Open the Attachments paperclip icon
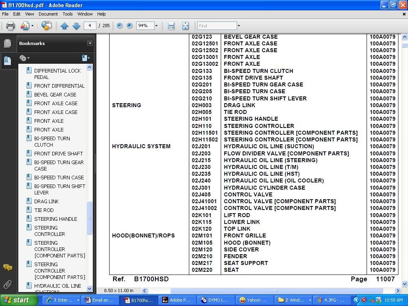The height and width of the screenshot is (306, 408). click(x=8, y=284)
